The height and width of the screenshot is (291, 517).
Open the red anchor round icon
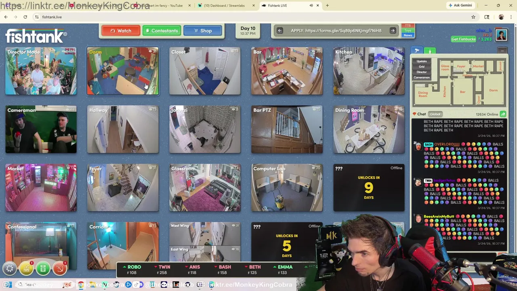pos(59,268)
